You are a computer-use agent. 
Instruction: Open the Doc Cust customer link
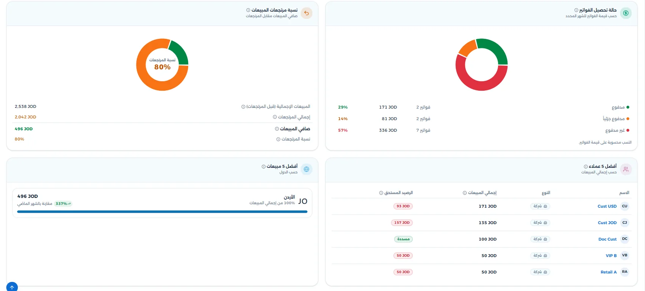pyautogui.click(x=607, y=239)
